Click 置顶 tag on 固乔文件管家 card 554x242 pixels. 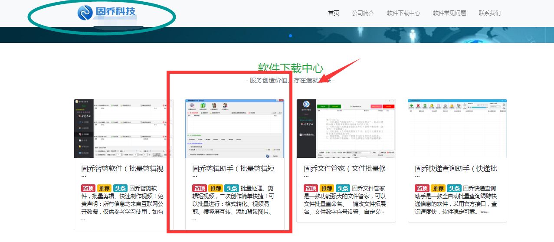(311, 188)
